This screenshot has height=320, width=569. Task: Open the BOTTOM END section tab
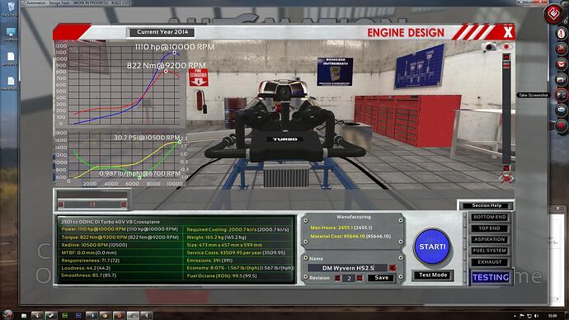click(490, 217)
